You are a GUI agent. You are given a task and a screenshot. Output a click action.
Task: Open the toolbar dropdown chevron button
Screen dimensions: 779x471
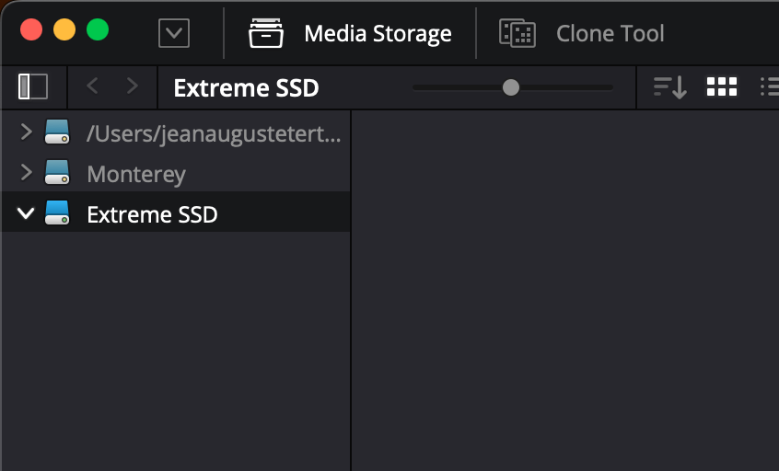pos(174,34)
